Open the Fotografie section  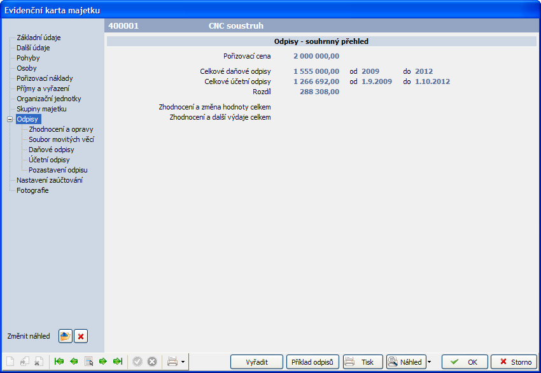32,190
